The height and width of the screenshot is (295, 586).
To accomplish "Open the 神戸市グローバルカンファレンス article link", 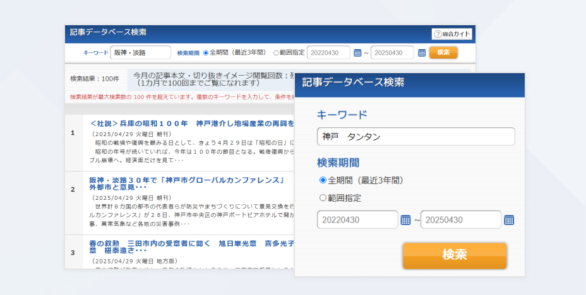I will coord(184,180).
